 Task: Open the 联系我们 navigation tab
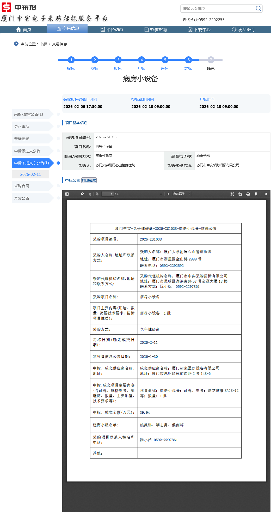(243, 29)
